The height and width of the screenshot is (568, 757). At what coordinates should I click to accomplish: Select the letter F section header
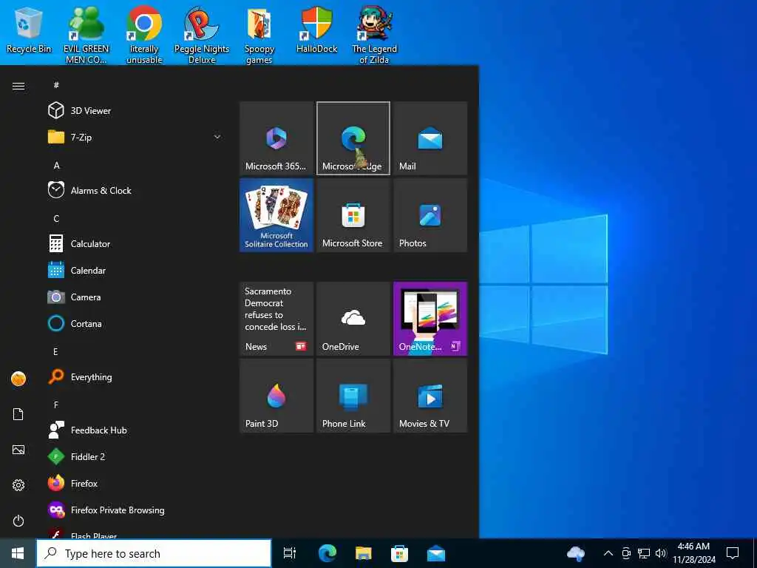(x=55, y=405)
